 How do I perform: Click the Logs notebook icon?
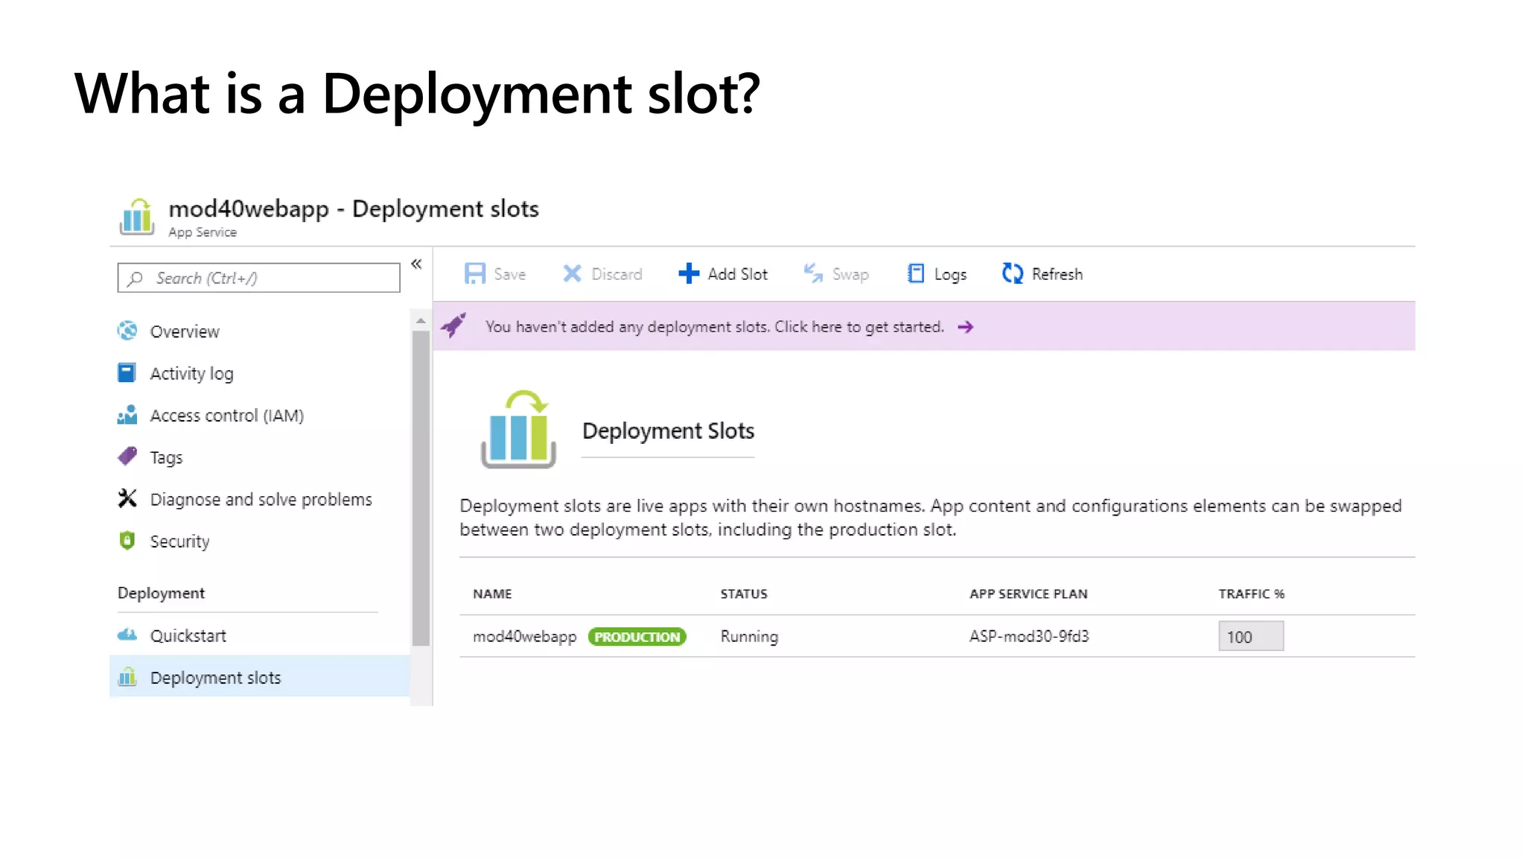point(916,273)
